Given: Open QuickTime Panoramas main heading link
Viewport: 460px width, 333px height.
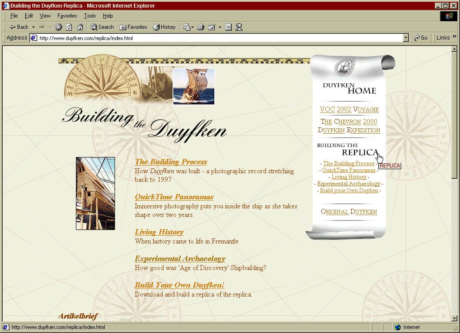Looking at the screenshot, I should tap(174, 197).
